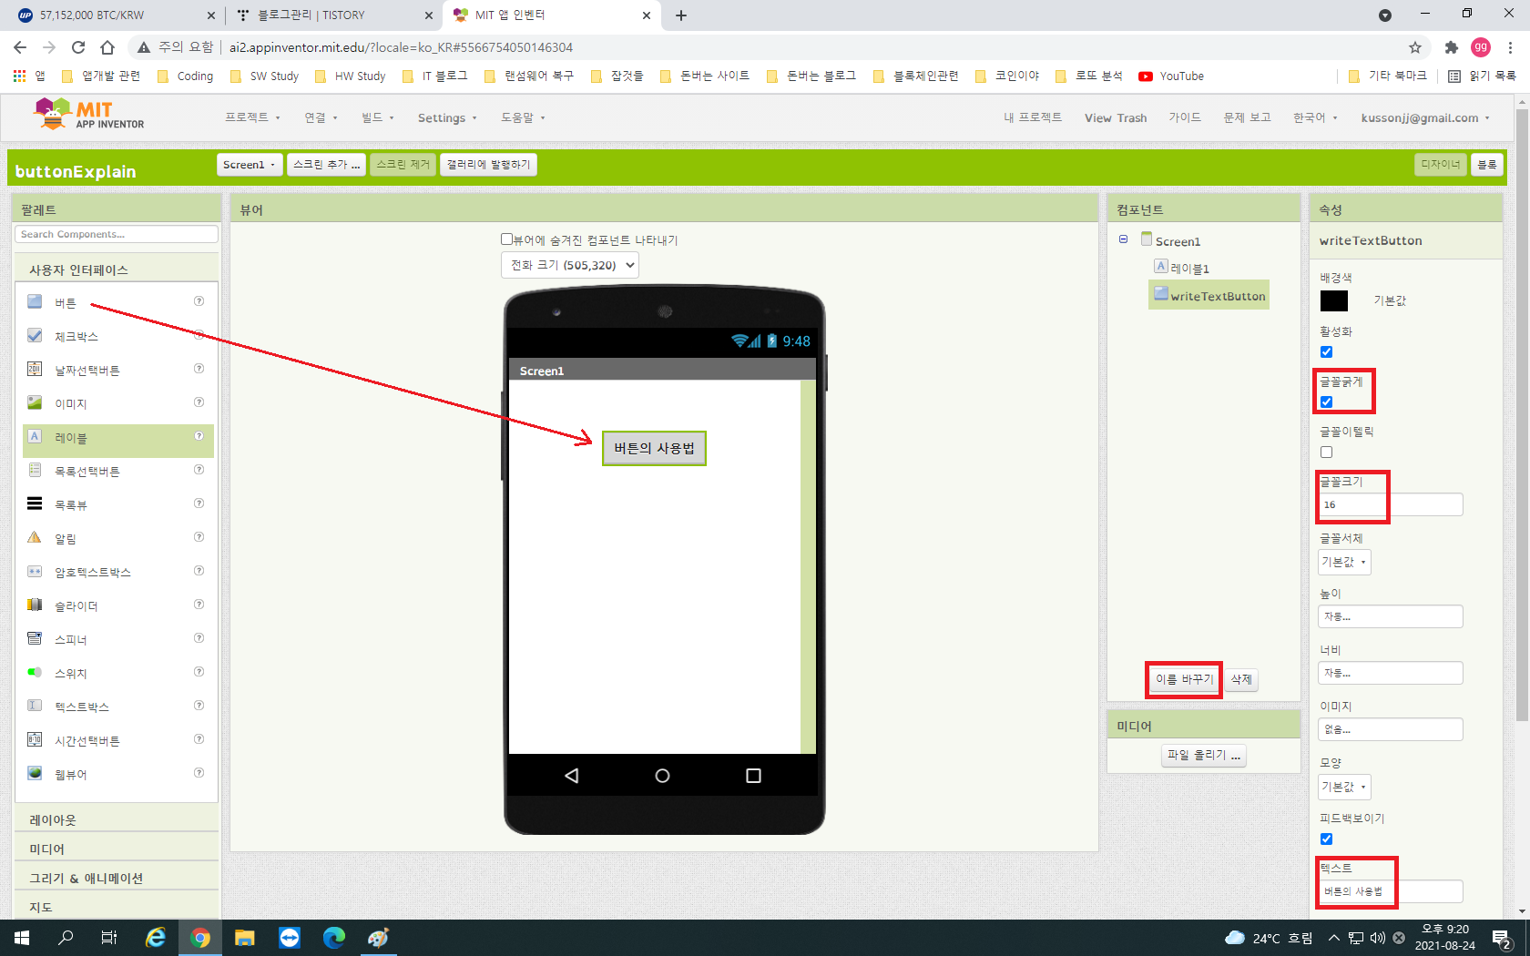Open the 글꼴서체 기본값 dropdown

(x=1344, y=562)
